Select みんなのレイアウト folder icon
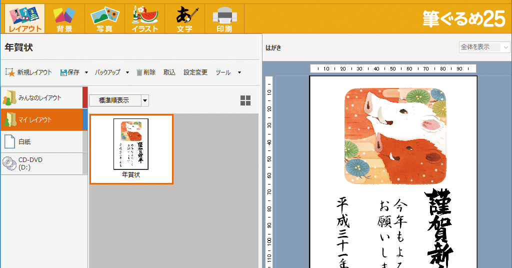Image resolution: width=512 pixels, height=268 pixels. pyautogui.click(x=9, y=97)
